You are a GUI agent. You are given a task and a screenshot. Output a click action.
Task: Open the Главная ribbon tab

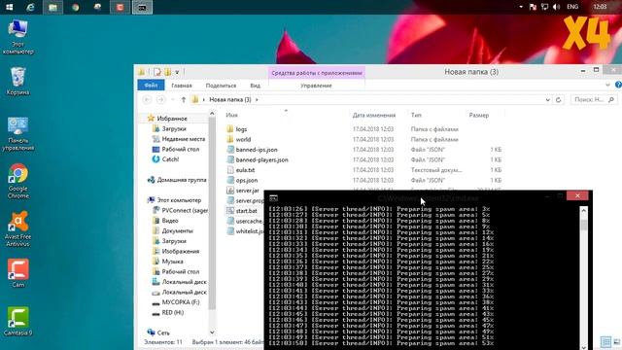point(182,86)
